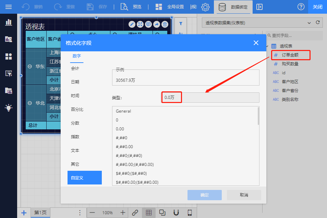
Task: Click the share arrow icon on pivot table
Action: pyautogui.click(x=157, y=24)
